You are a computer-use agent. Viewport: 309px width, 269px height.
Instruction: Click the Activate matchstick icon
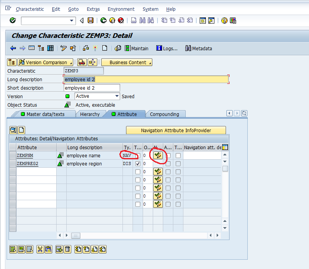95,48
